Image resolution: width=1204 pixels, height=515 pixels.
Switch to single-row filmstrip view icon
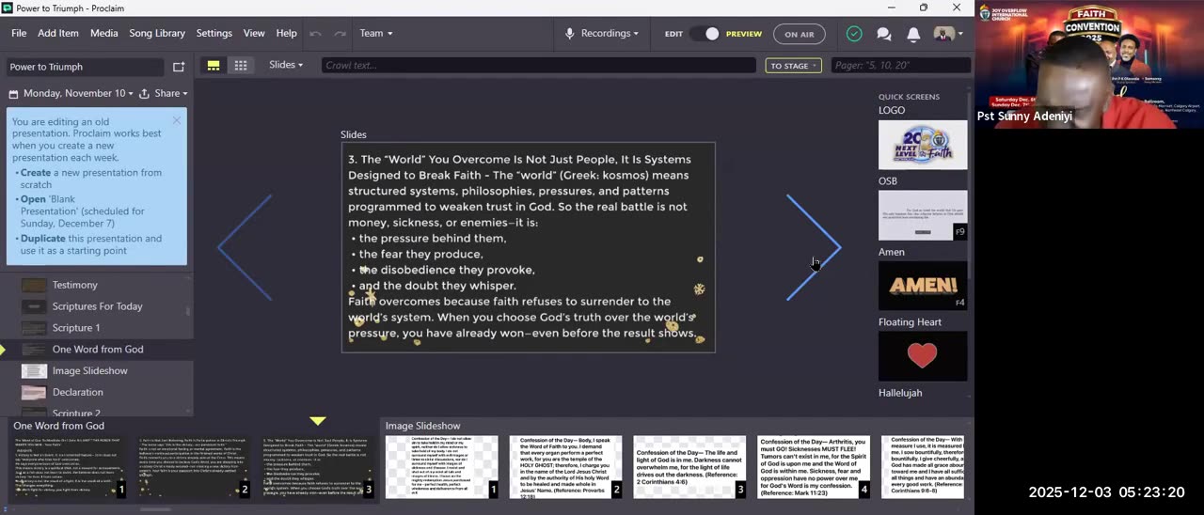click(214, 65)
